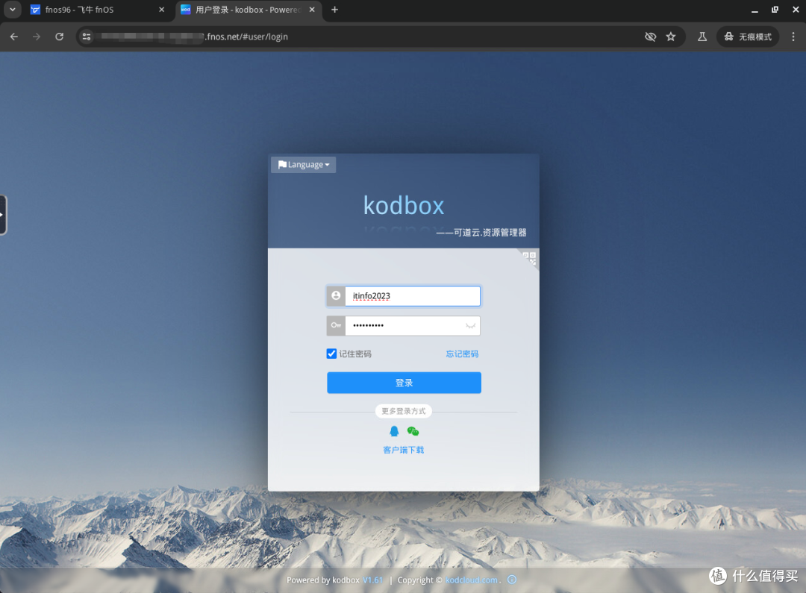Expand the tab search dropdown arrow
Viewport: 806px width, 593px height.
coord(13,9)
